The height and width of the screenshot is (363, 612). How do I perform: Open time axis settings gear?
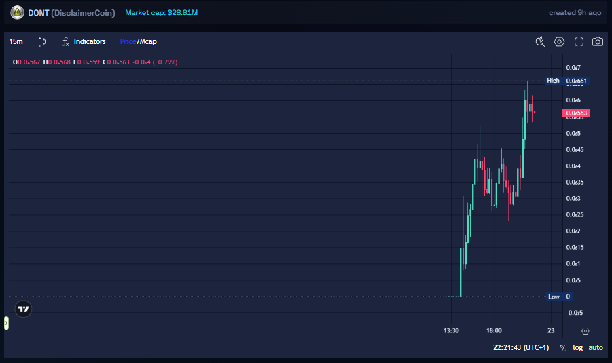585,331
